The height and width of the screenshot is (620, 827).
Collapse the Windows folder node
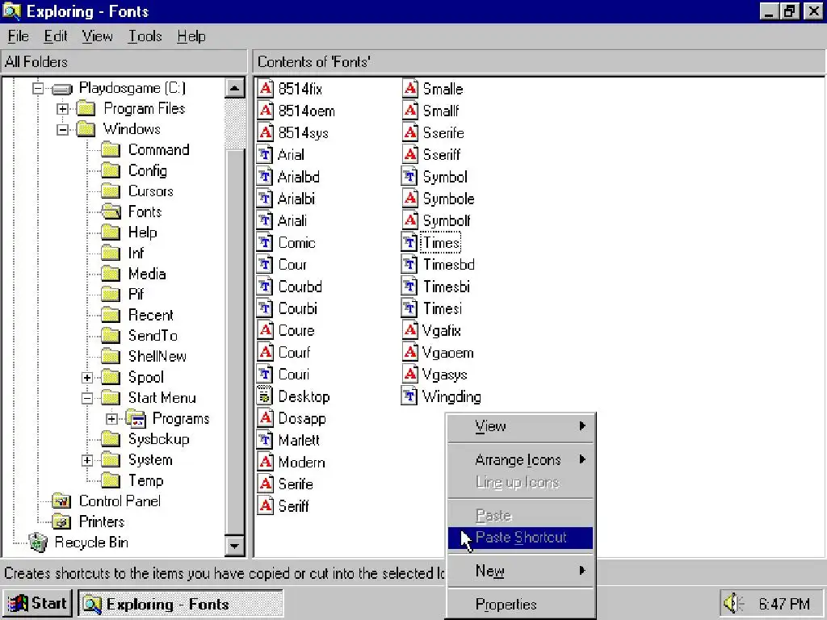[x=62, y=129]
